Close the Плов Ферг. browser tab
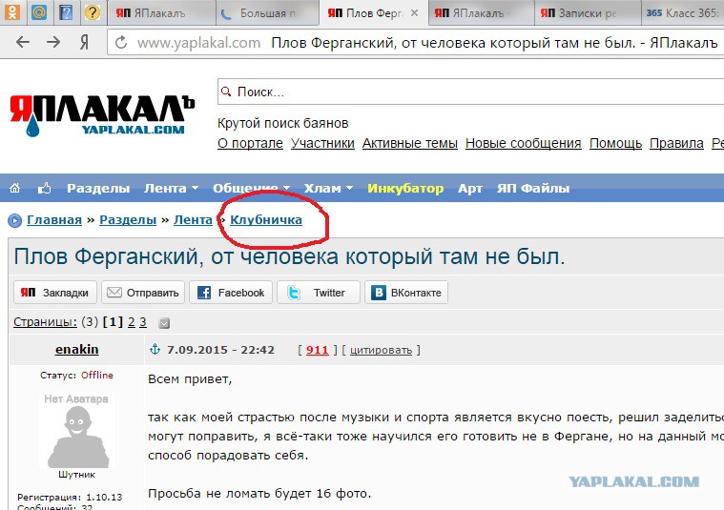This screenshot has width=724, height=510. (x=415, y=13)
